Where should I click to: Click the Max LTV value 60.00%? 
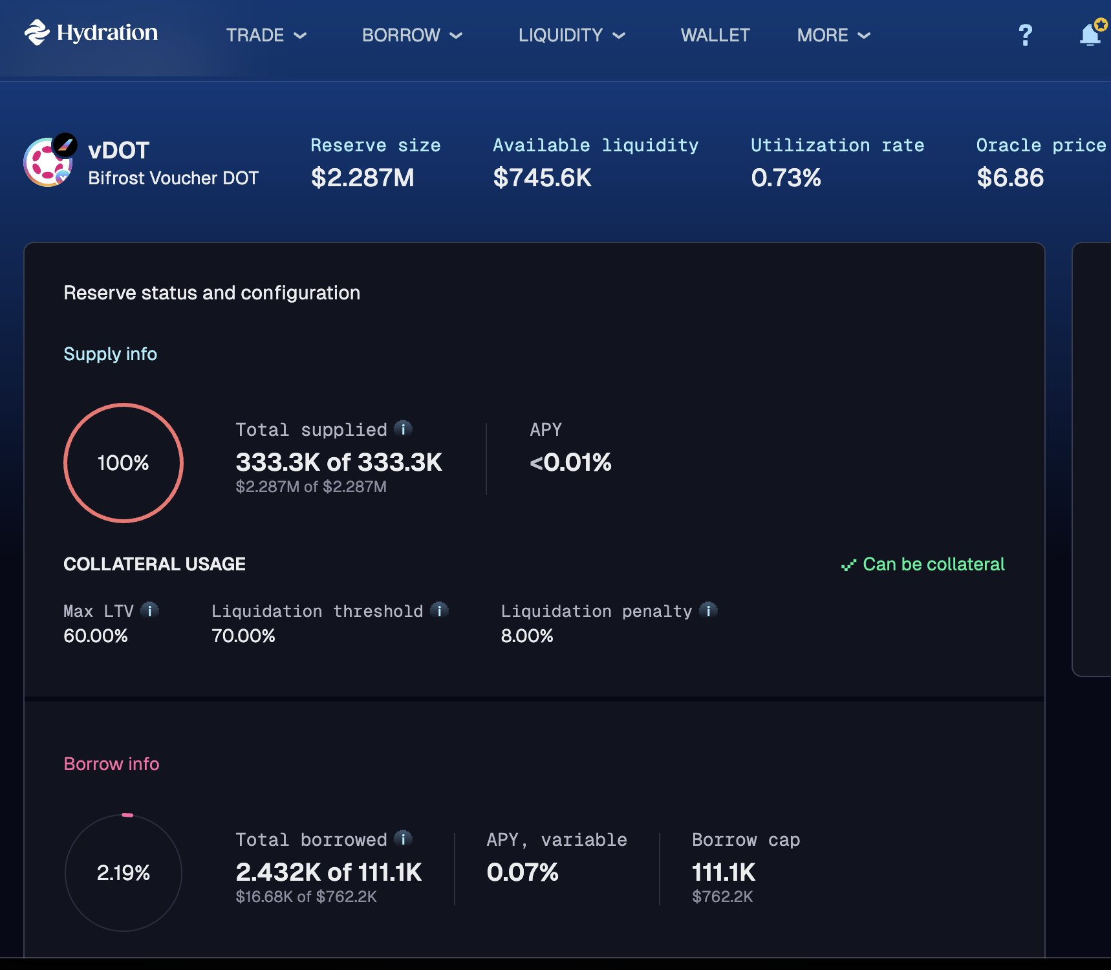click(x=96, y=636)
